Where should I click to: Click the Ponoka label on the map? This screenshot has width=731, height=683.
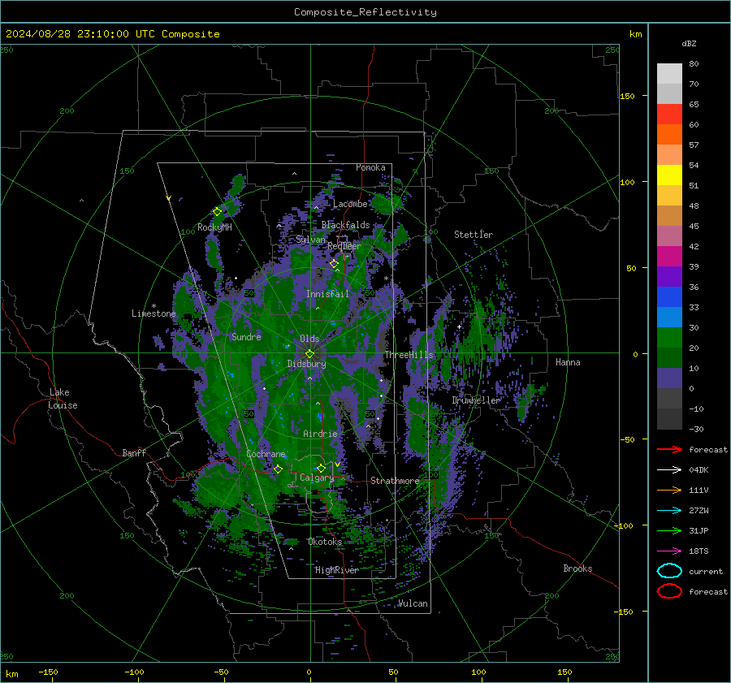pos(370,167)
